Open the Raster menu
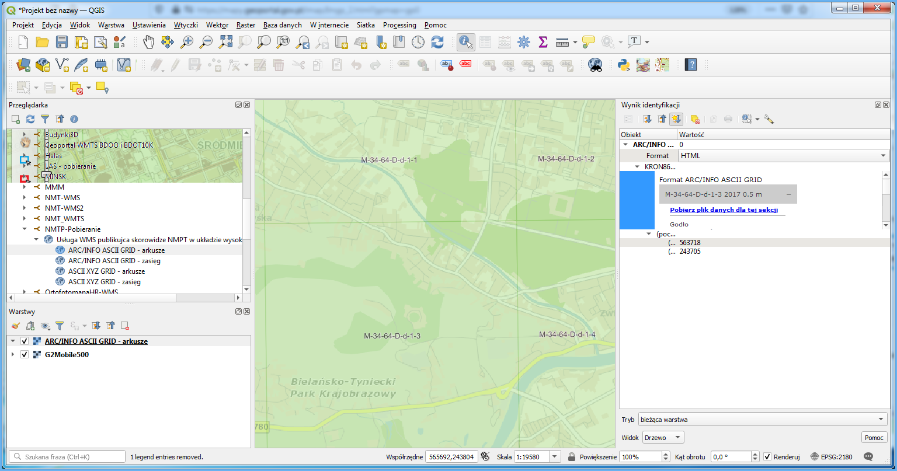897x471 pixels. coord(246,25)
